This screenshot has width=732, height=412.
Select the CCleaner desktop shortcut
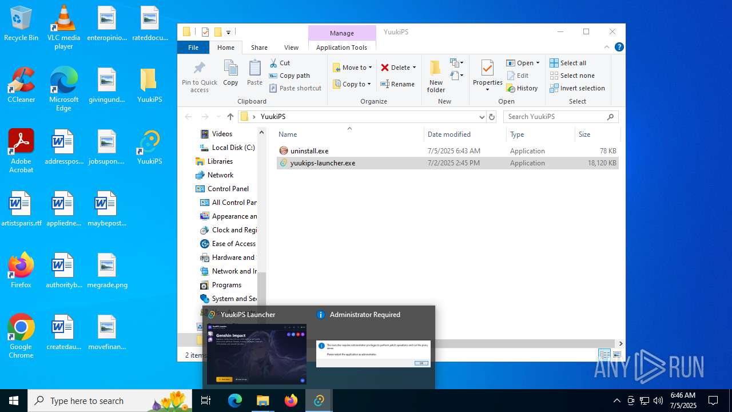tap(21, 85)
